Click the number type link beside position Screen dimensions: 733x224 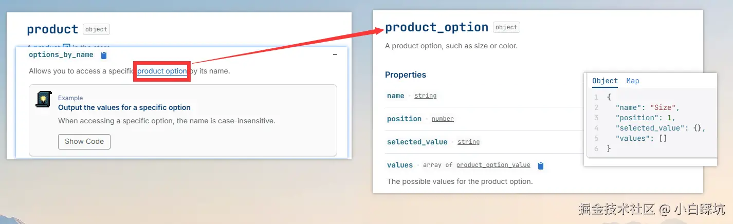443,119
